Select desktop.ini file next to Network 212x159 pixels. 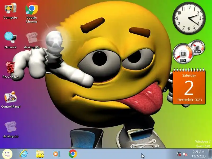coord(32,40)
